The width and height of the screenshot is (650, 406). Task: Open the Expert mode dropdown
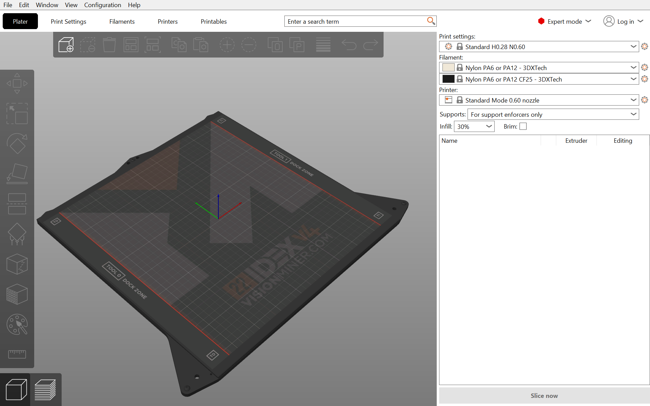pos(565,21)
